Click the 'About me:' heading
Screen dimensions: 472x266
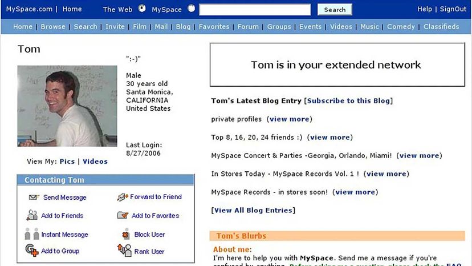point(233,249)
